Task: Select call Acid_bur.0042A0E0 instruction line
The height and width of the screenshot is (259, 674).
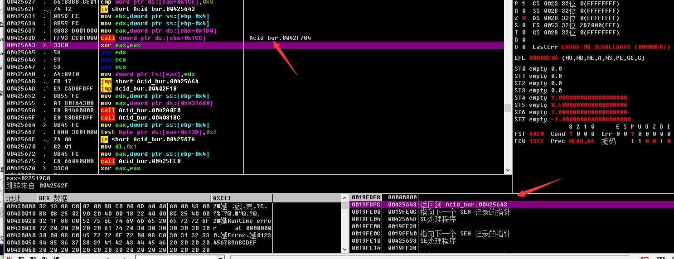Action: pyautogui.click(x=140, y=110)
